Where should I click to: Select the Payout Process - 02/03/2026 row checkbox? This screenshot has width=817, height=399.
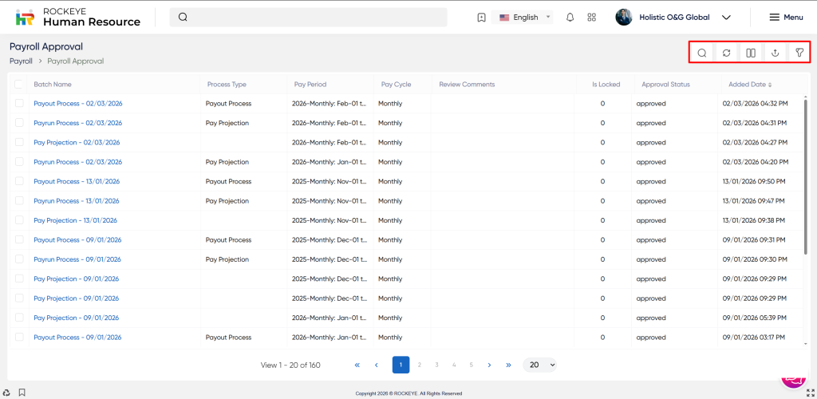tap(19, 103)
